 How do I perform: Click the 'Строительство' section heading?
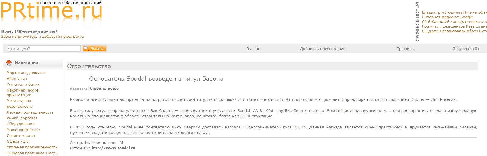tap(89, 66)
